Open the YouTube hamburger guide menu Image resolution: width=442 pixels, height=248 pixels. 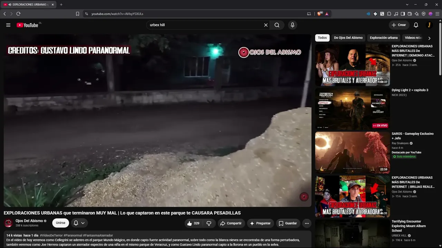click(x=8, y=25)
